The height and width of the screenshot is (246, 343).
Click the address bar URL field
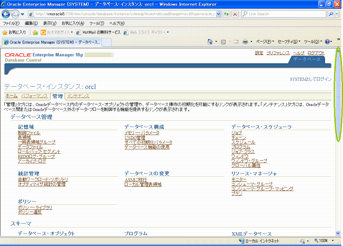tap(125, 14)
